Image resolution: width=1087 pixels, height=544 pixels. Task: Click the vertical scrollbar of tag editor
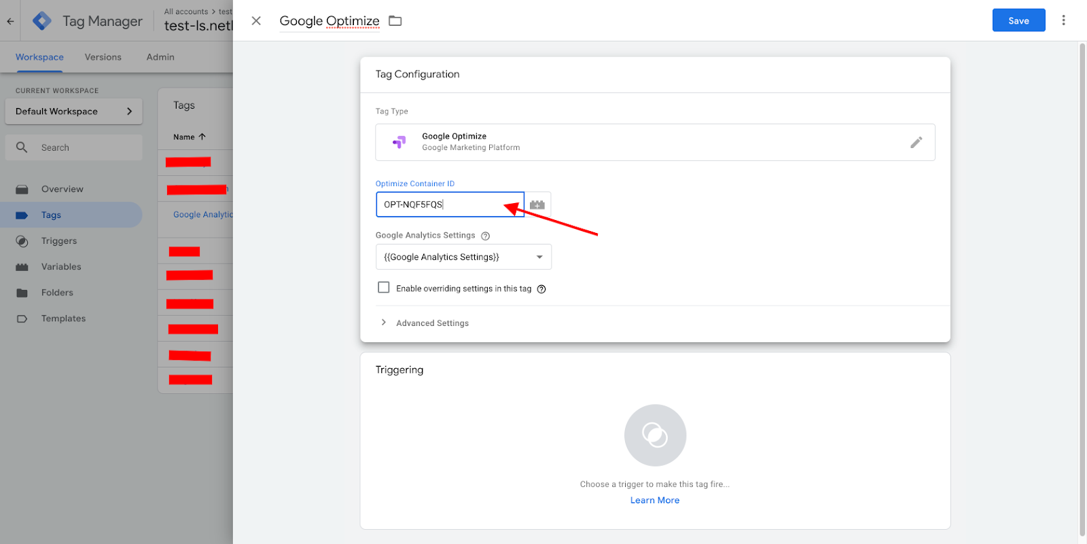pos(1082,290)
